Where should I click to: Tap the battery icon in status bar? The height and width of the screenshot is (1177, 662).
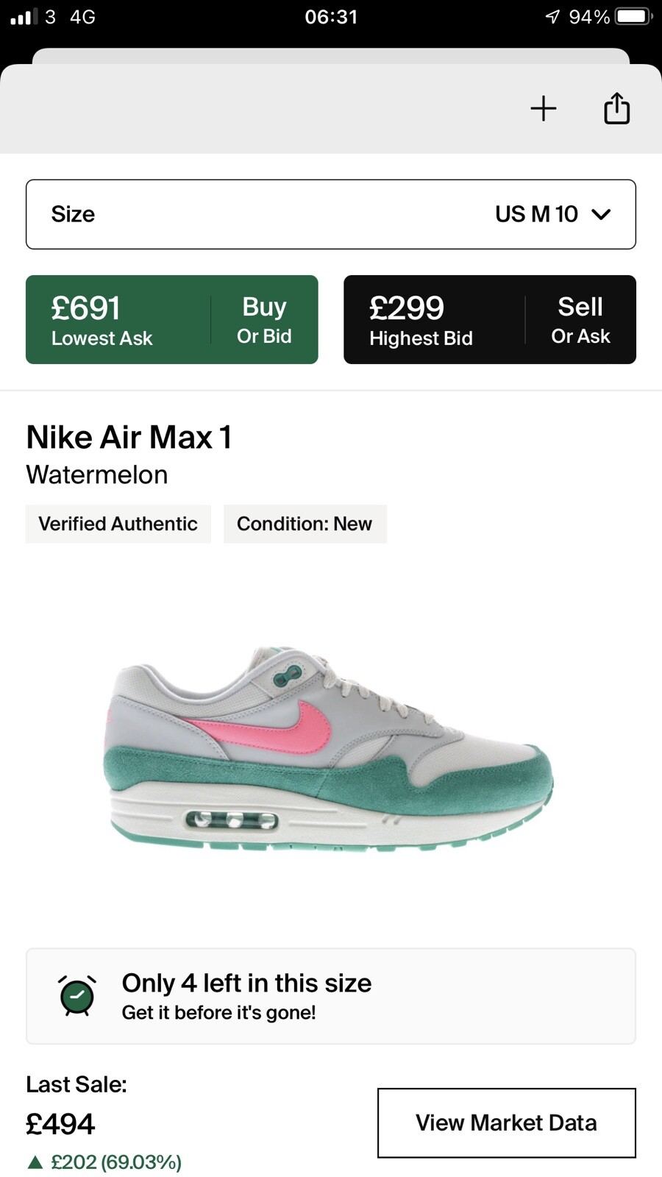[x=633, y=16]
